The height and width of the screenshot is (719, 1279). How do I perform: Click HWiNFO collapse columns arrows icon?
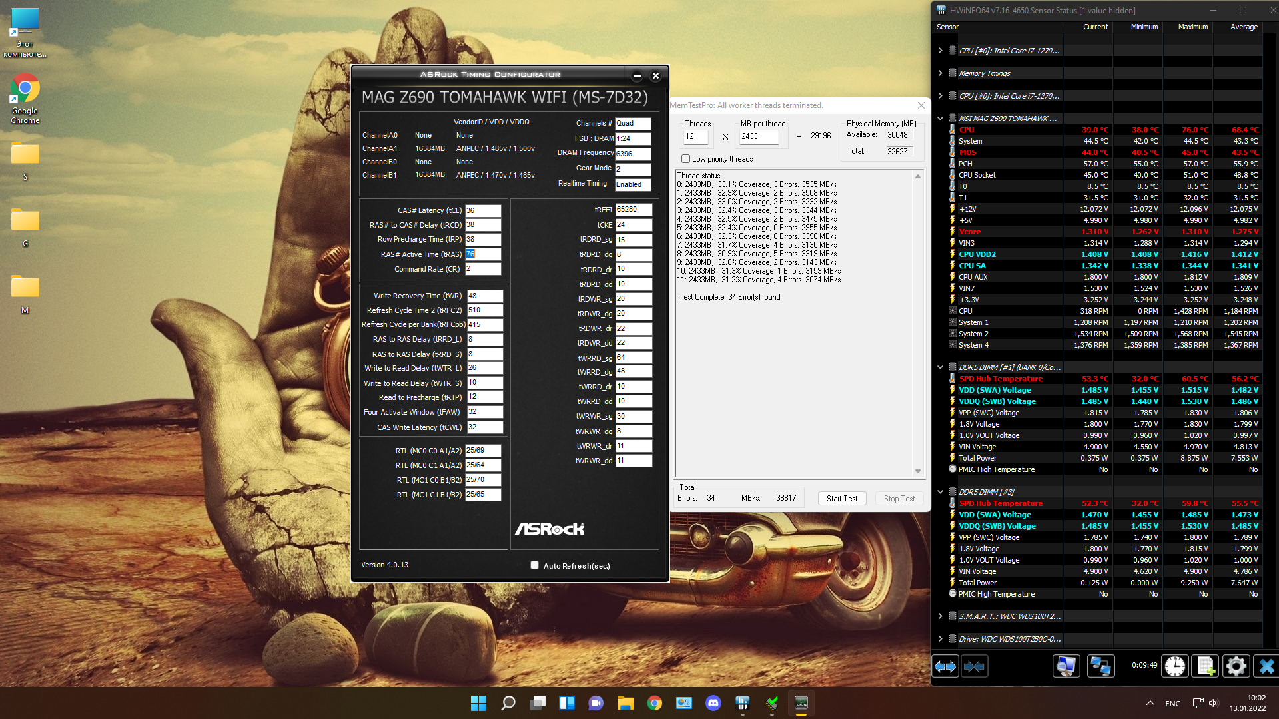(974, 666)
